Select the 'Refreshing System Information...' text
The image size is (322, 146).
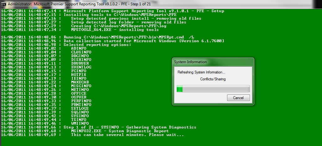click(x=201, y=72)
